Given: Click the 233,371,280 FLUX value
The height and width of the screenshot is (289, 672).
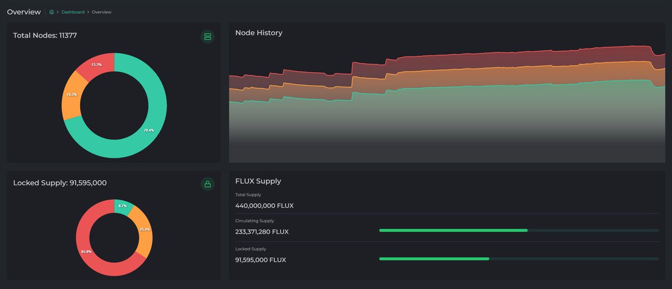Looking at the screenshot, I should pyautogui.click(x=262, y=232).
